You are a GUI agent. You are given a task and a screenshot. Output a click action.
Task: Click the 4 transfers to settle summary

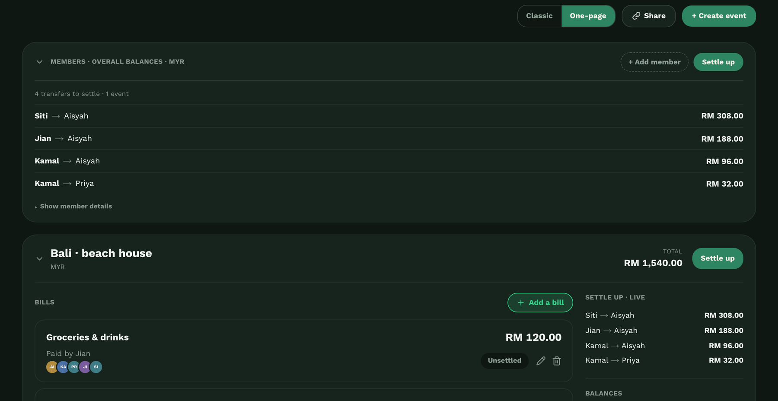82,94
